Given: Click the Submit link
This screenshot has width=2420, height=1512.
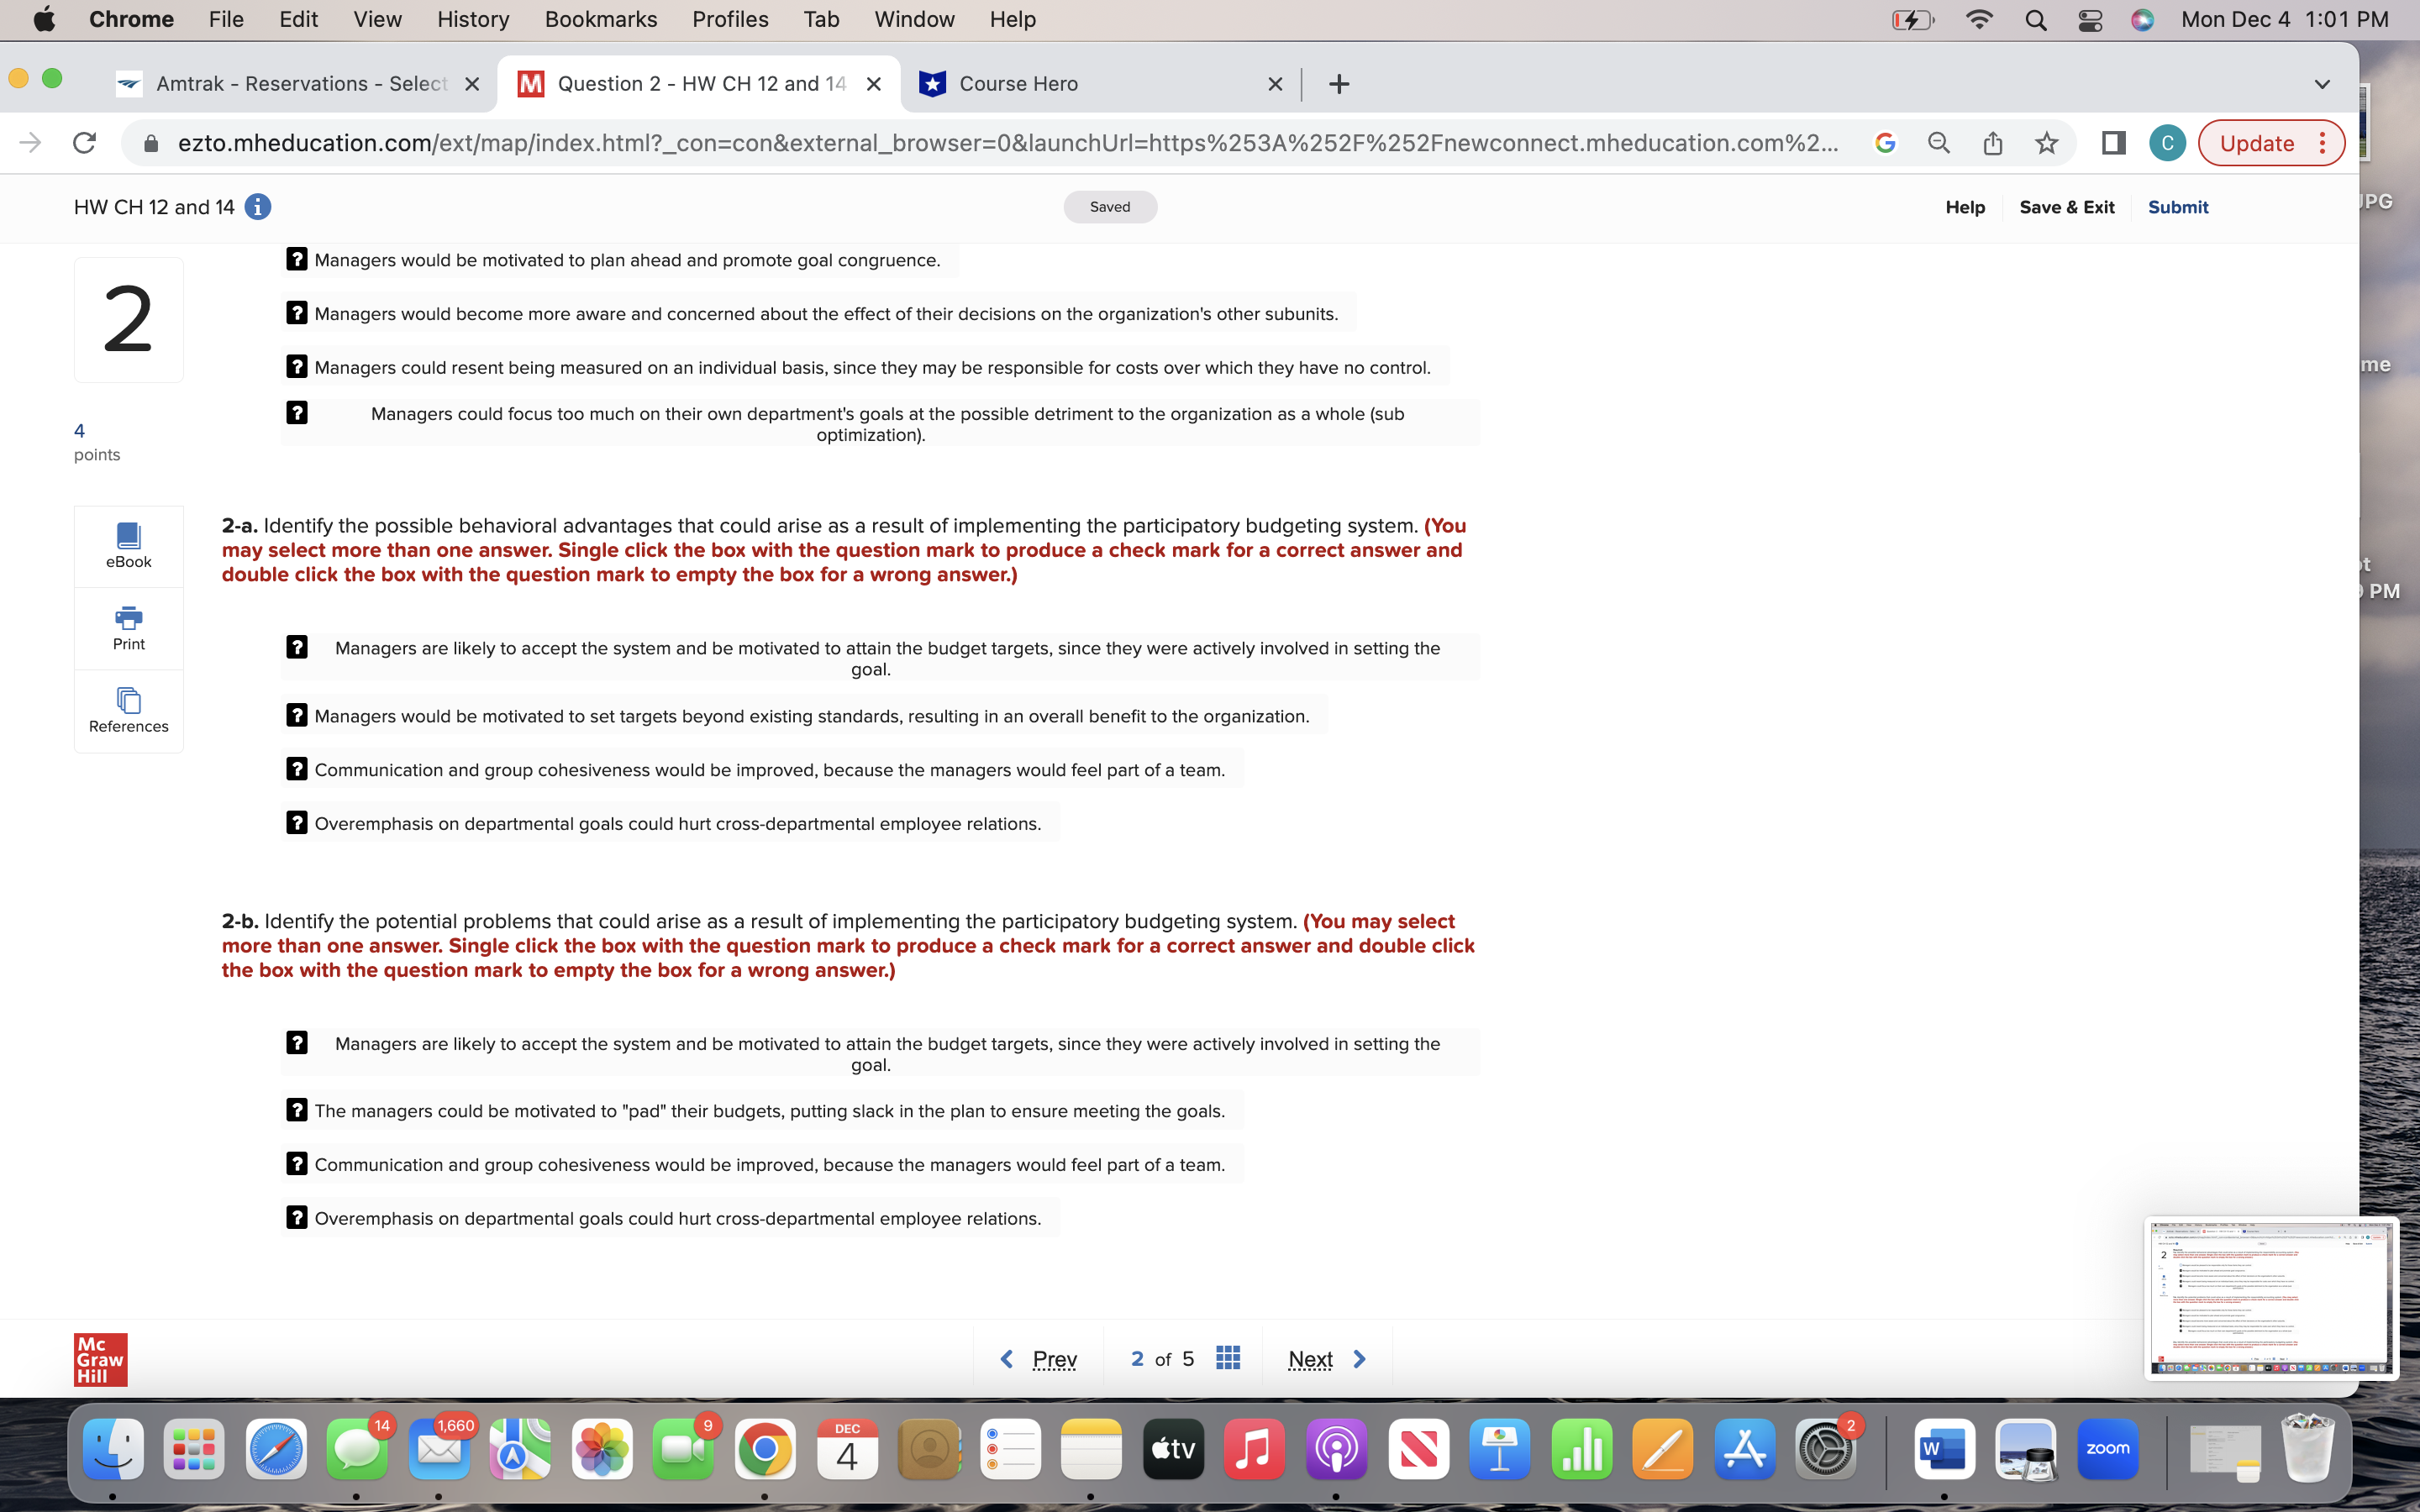Looking at the screenshot, I should [x=2177, y=207].
